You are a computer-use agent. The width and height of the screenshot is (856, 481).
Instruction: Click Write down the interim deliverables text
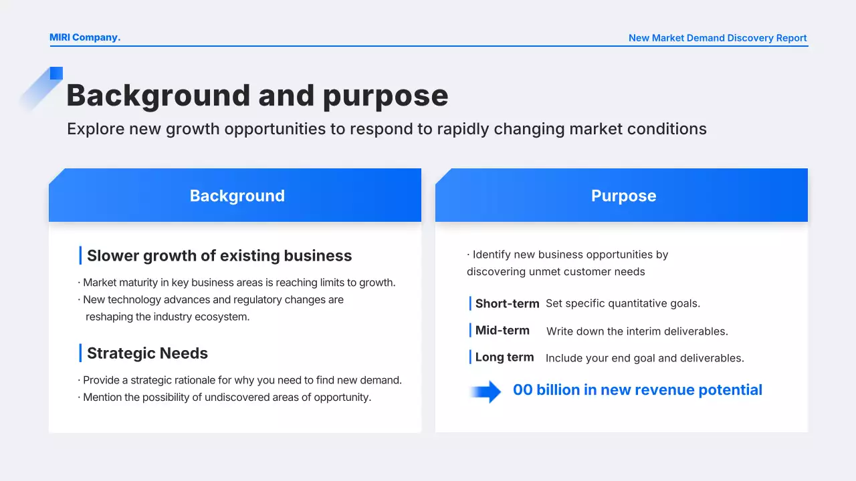(x=637, y=331)
